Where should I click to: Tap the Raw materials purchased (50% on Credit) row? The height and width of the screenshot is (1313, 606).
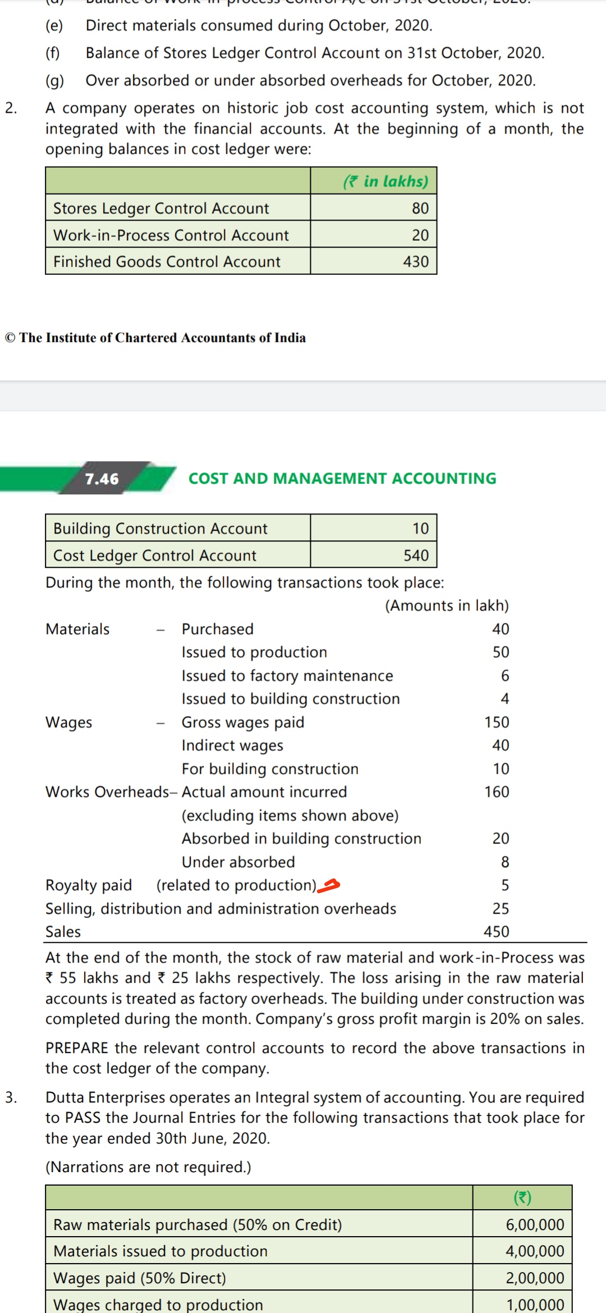click(198, 1224)
